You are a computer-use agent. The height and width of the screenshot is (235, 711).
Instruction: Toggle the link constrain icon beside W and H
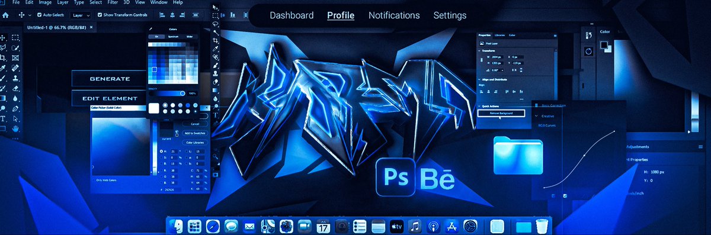tap(481, 60)
